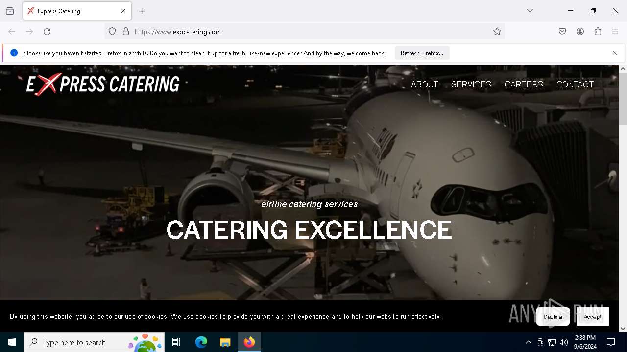Image resolution: width=627 pixels, height=352 pixels.
Task: Open the Windows Start menu
Action: pos(12,342)
